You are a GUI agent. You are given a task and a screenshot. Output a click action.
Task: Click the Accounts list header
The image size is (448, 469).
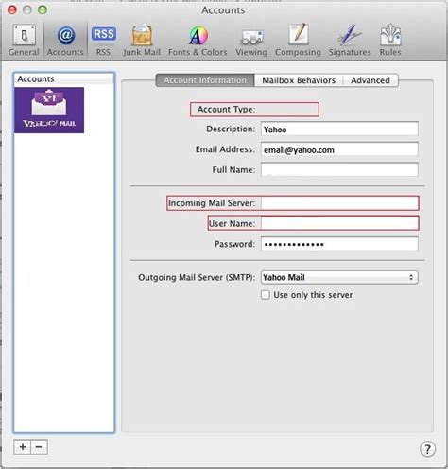tap(63, 78)
